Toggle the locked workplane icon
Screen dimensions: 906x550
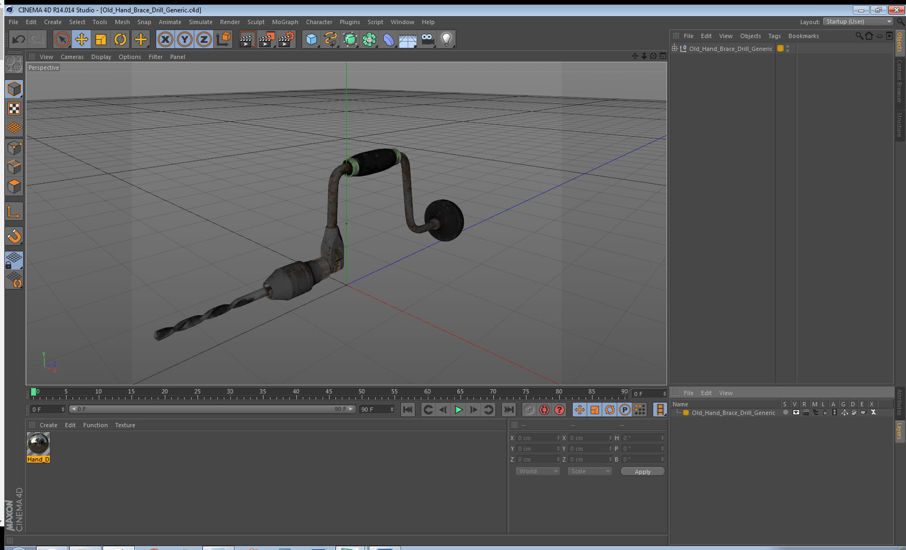14,261
